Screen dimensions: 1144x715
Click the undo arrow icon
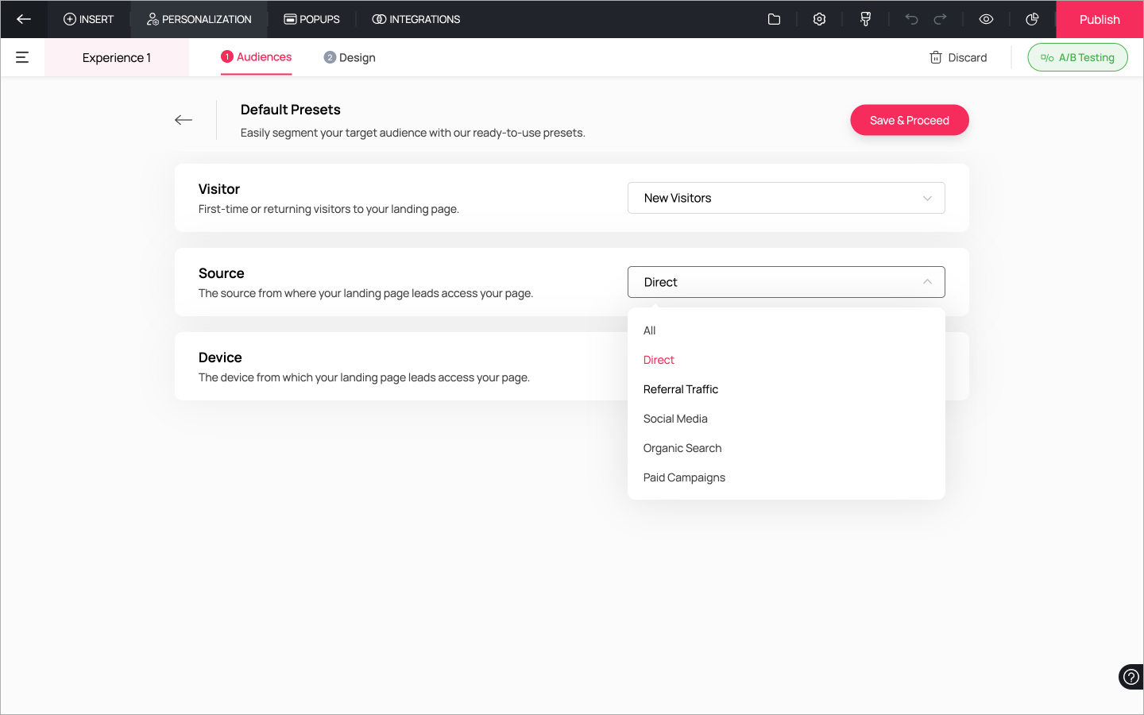tap(911, 19)
